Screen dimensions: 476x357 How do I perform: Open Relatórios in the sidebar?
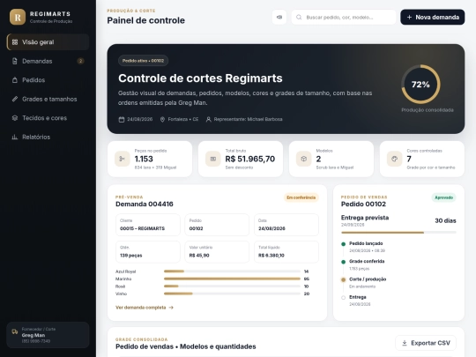(x=48, y=137)
